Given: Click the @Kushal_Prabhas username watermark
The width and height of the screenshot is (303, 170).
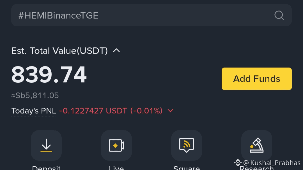Looking at the screenshot, I should (x=272, y=163).
